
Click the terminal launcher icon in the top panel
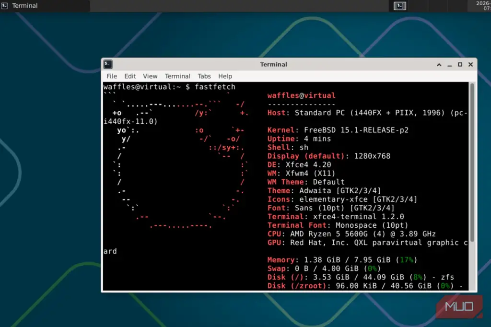tap(400, 6)
